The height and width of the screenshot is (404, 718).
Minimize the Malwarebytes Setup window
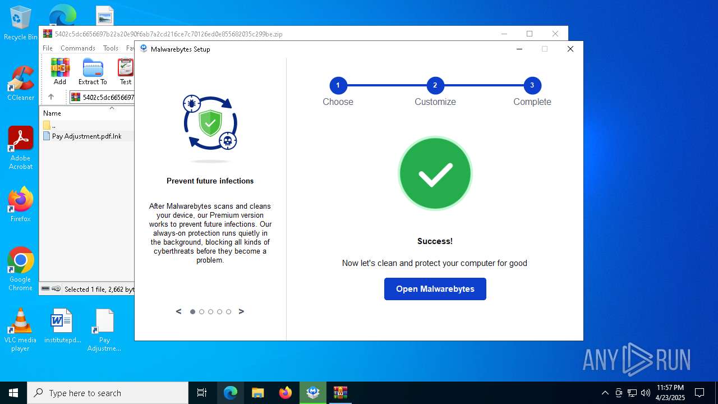coord(519,49)
